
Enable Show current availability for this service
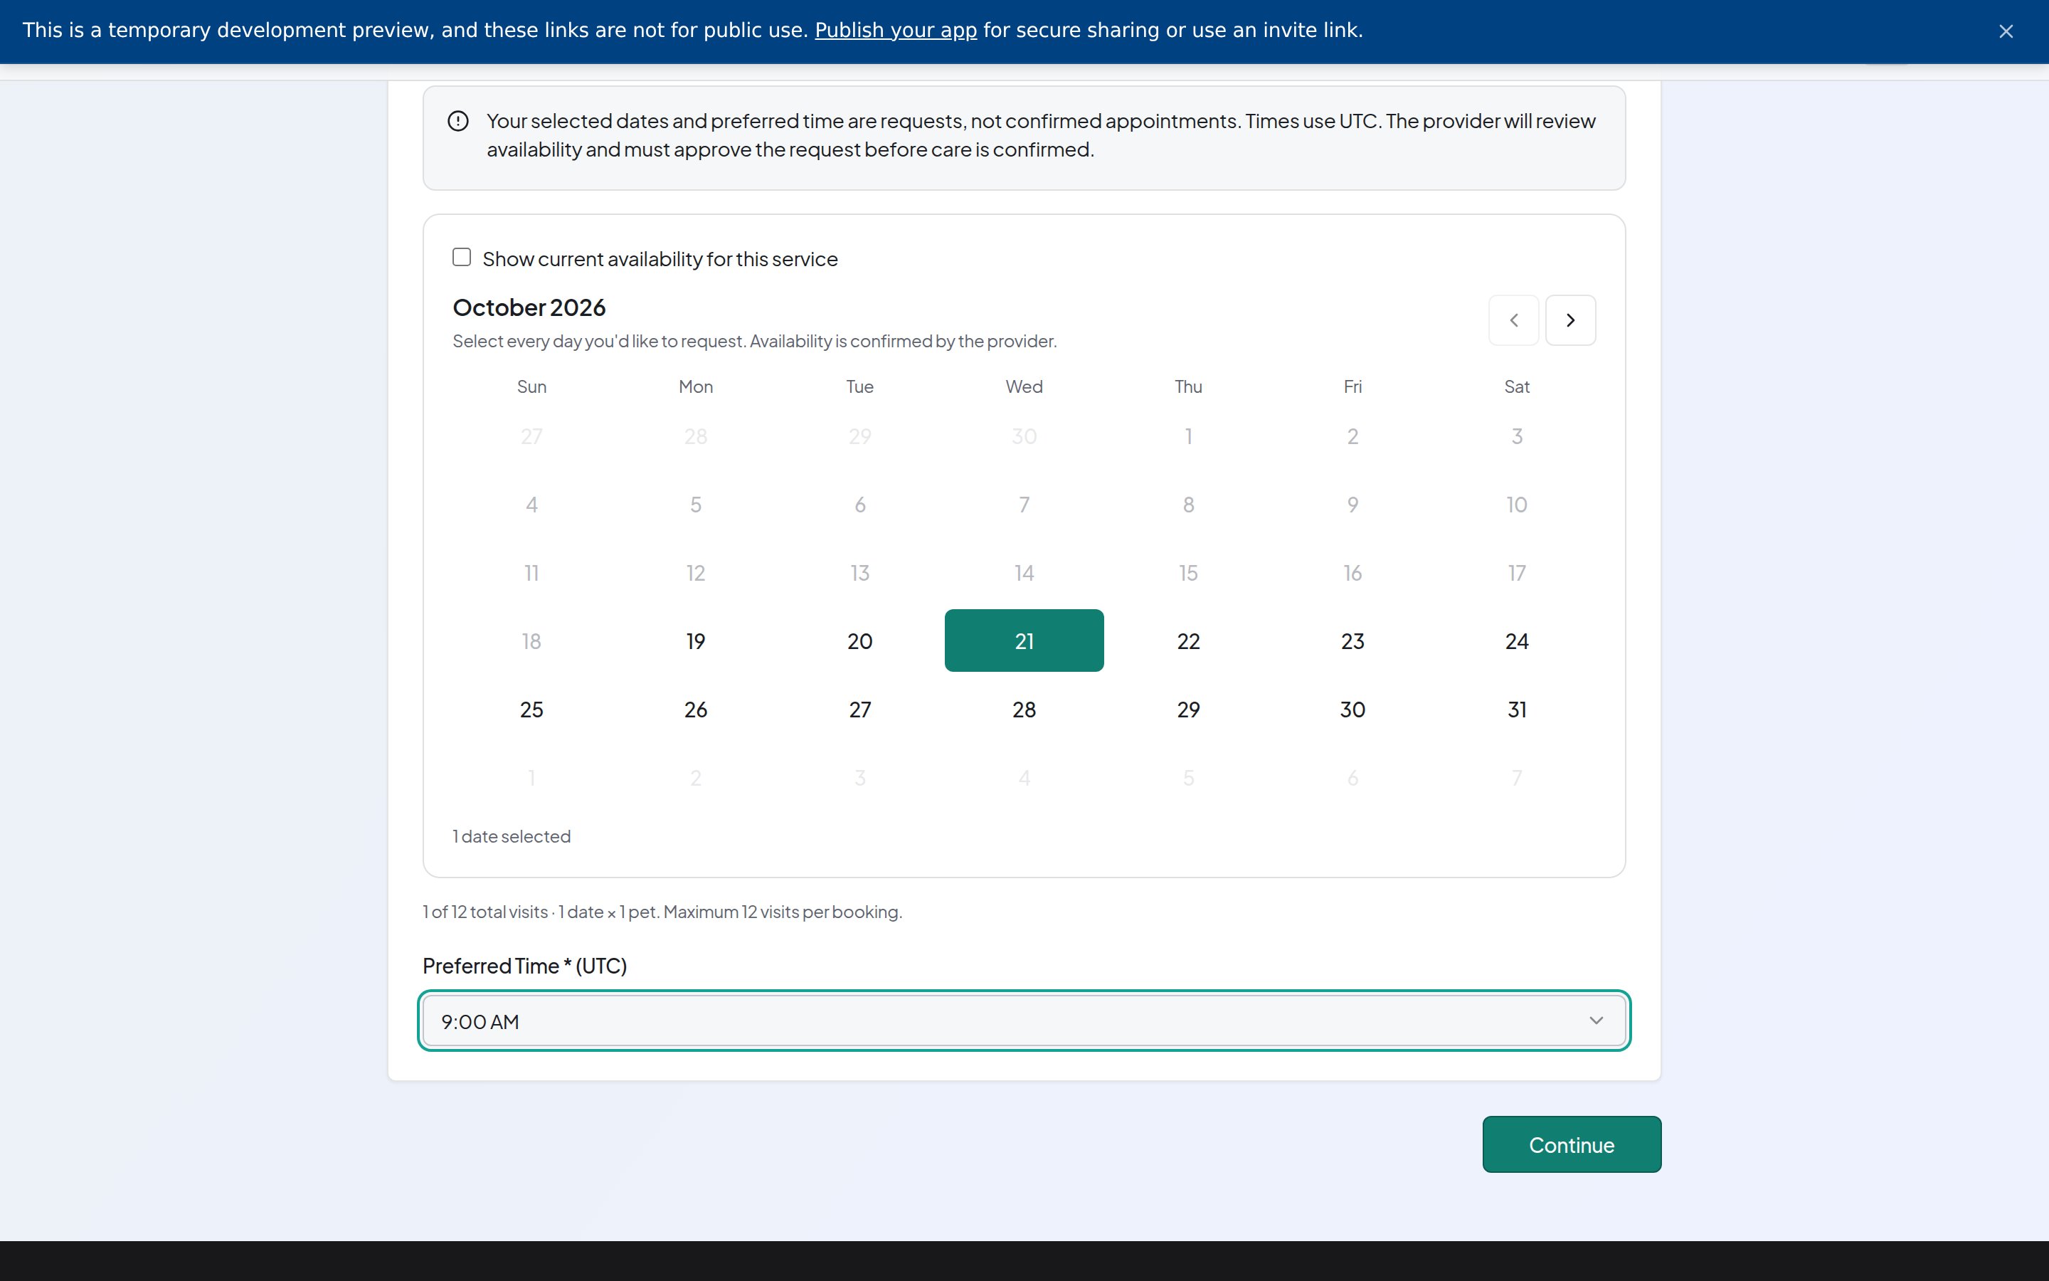coord(462,257)
